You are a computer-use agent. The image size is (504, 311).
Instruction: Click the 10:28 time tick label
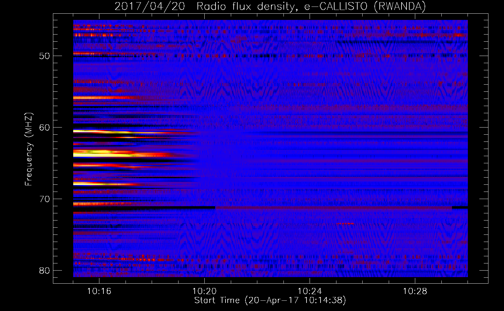click(415, 291)
